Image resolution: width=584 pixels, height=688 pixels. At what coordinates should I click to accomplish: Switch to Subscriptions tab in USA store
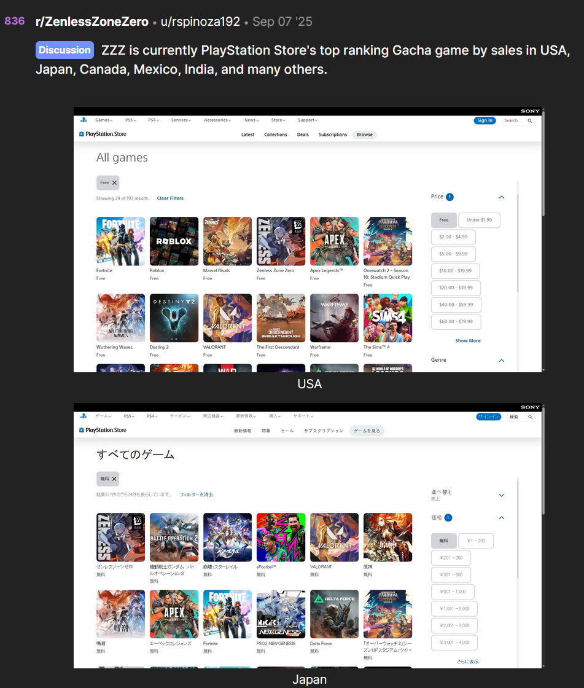[333, 135]
